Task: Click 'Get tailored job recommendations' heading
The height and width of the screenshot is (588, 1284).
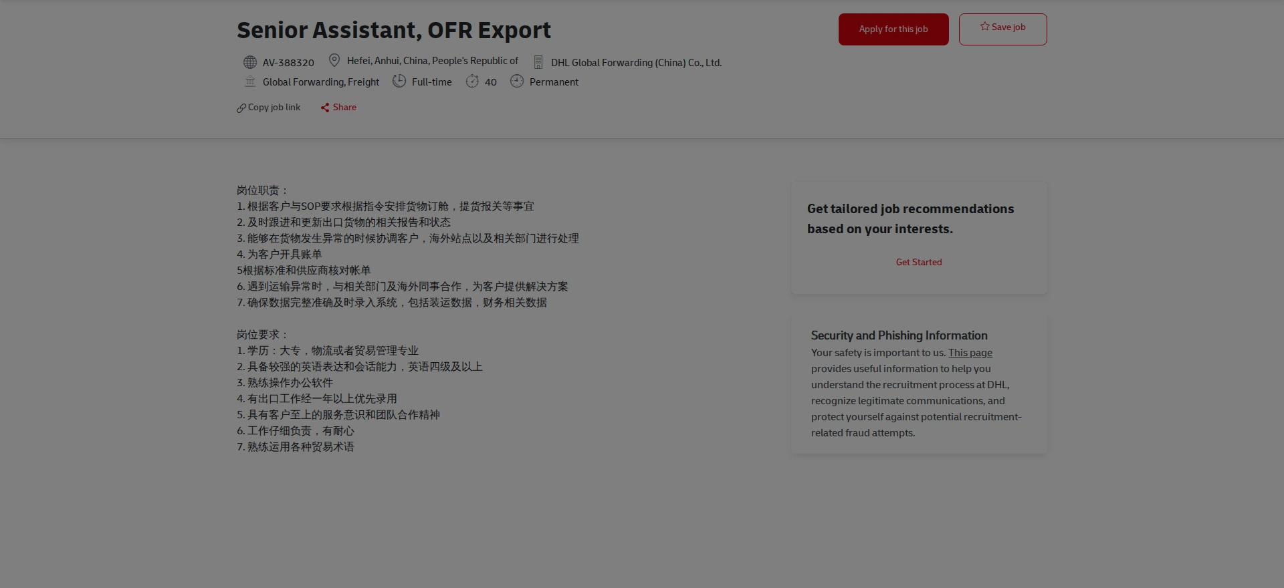Action: click(x=911, y=218)
